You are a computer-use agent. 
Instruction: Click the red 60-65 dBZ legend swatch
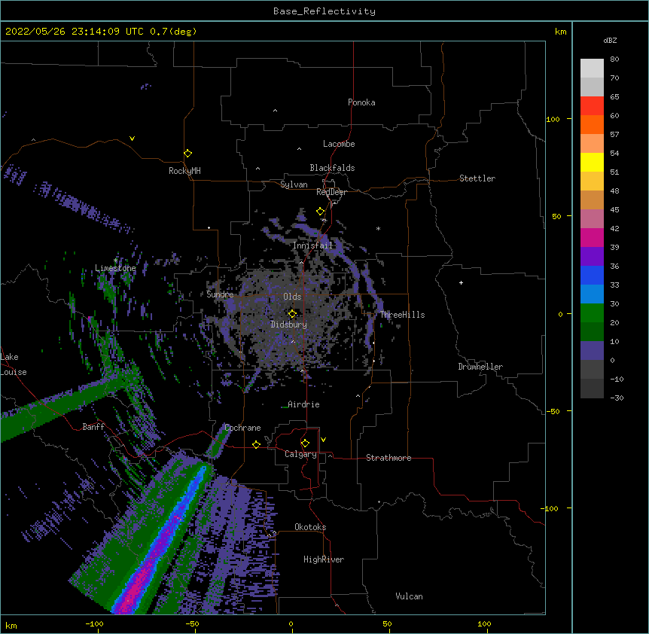(x=592, y=106)
